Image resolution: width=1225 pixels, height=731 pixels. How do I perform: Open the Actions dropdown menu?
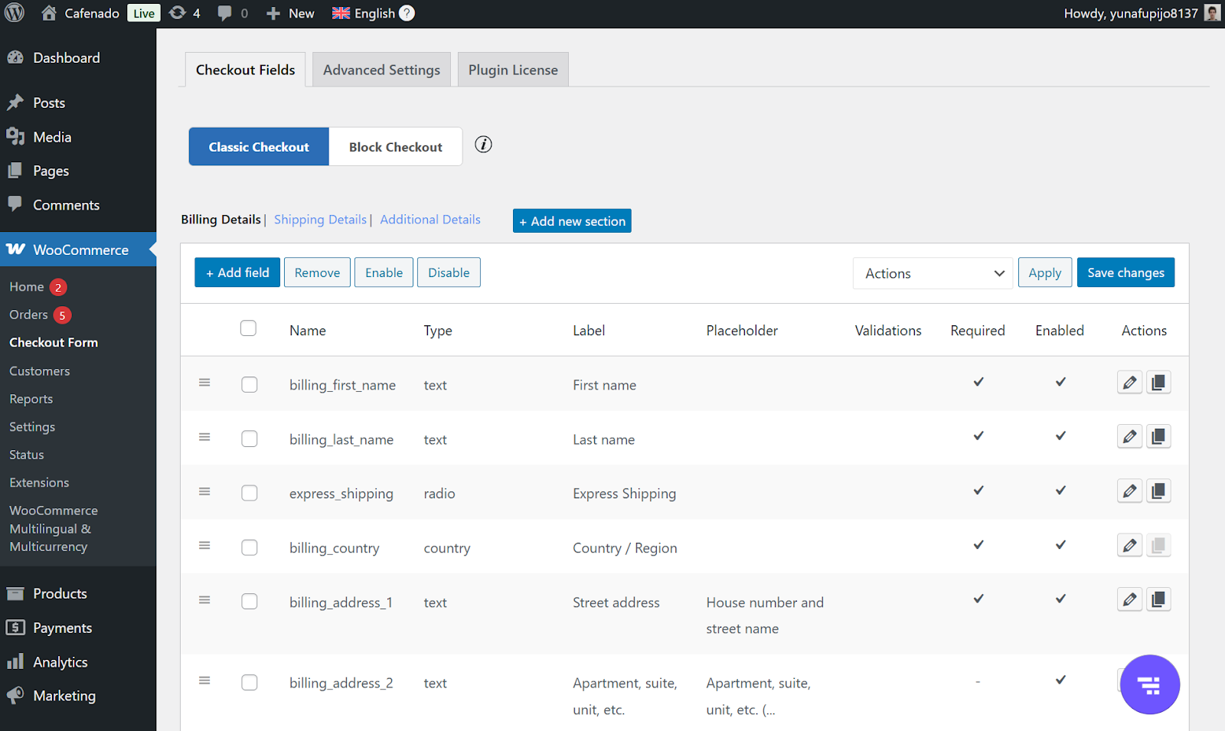tap(933, 273)
